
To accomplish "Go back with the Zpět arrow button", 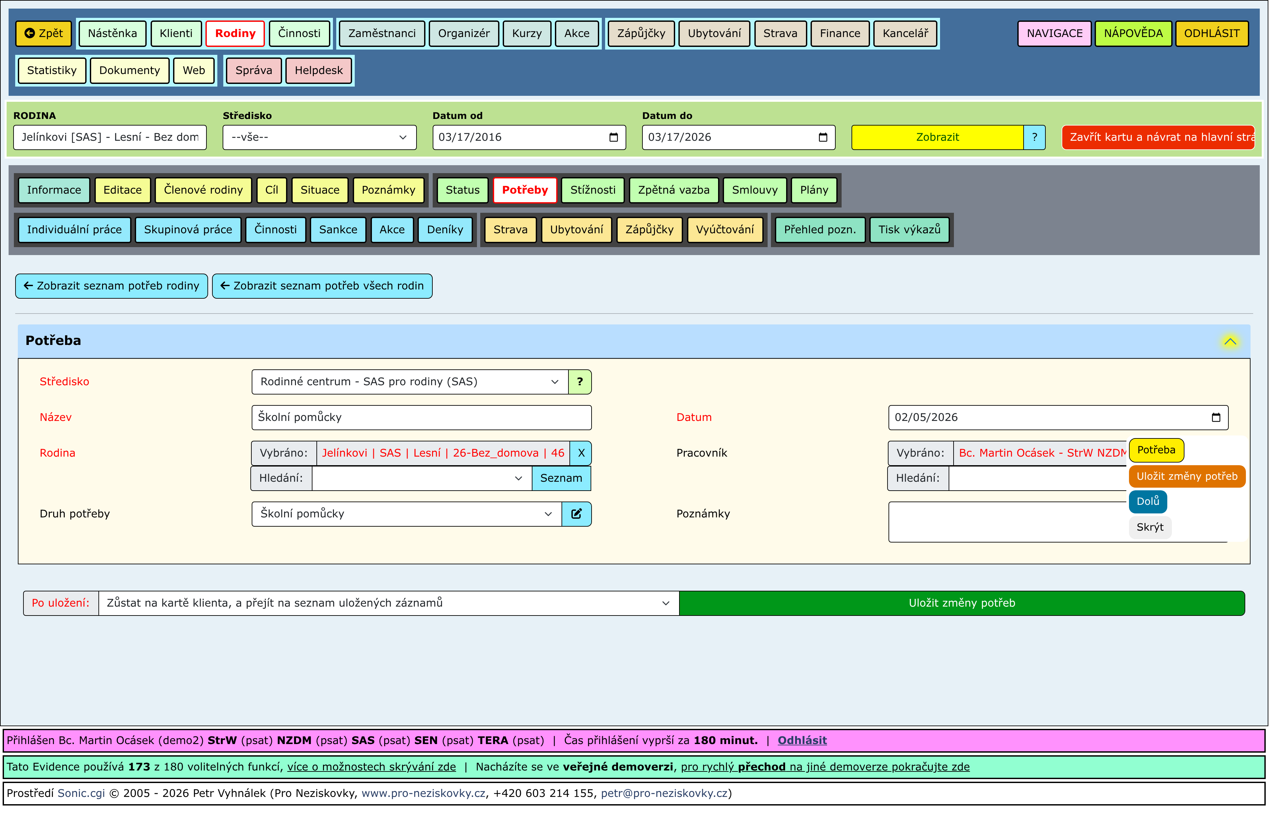I will coord(44,34).
